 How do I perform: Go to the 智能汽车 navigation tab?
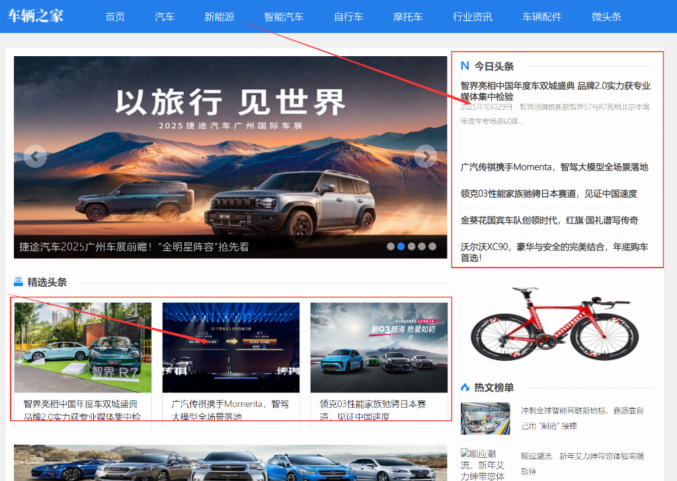(284, 17)
